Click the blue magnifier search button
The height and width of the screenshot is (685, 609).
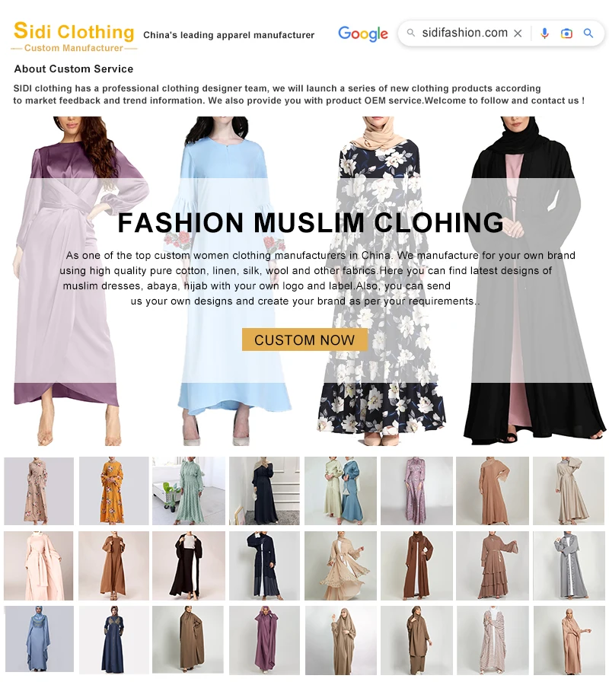tap(588, 33)
